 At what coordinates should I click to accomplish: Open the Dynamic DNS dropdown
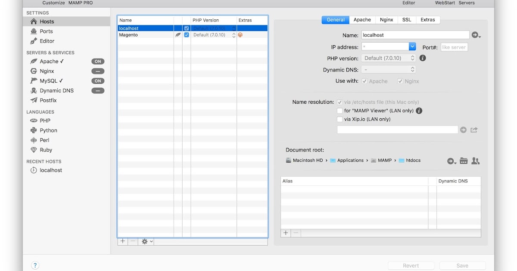[x=389, y=69]
